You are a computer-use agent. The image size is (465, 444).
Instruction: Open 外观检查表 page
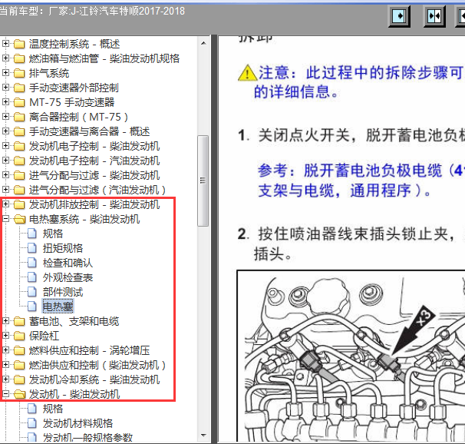click(x=68, y=277)
